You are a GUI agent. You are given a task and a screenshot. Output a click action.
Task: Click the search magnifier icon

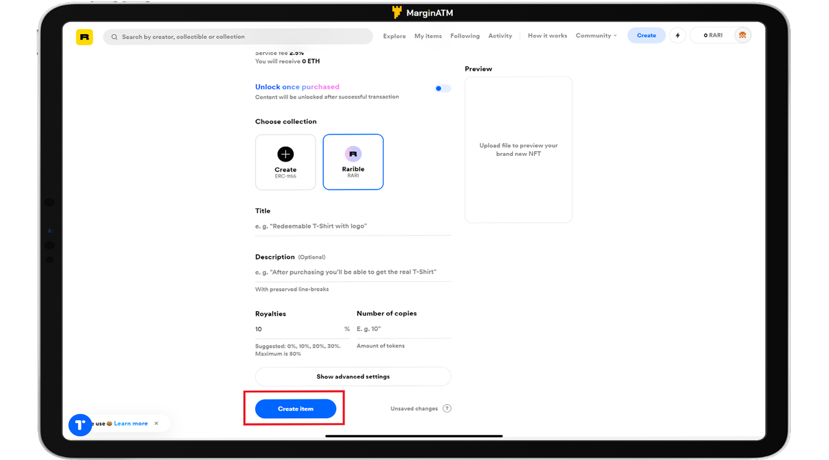114,37
